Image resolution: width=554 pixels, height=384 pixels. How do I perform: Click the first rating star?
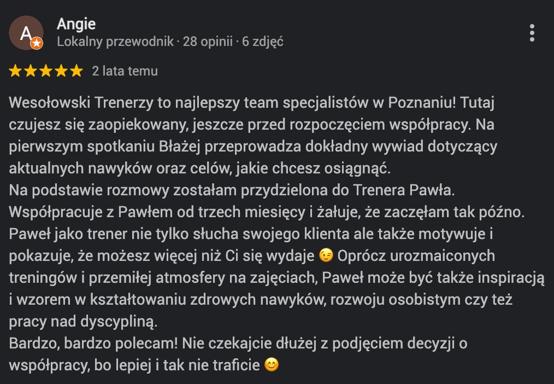pyautogui.click(x=14, y=71)
